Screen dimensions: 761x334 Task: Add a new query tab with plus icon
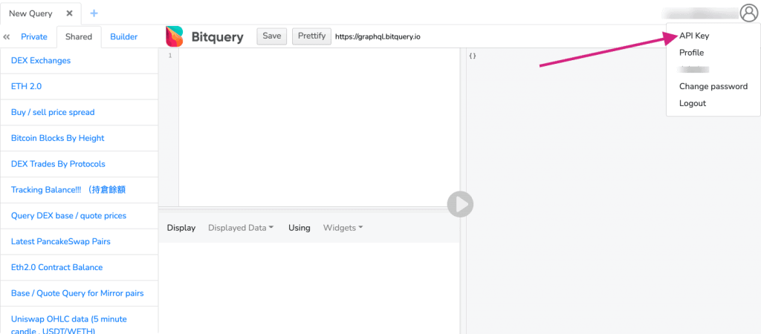(94, 13)
